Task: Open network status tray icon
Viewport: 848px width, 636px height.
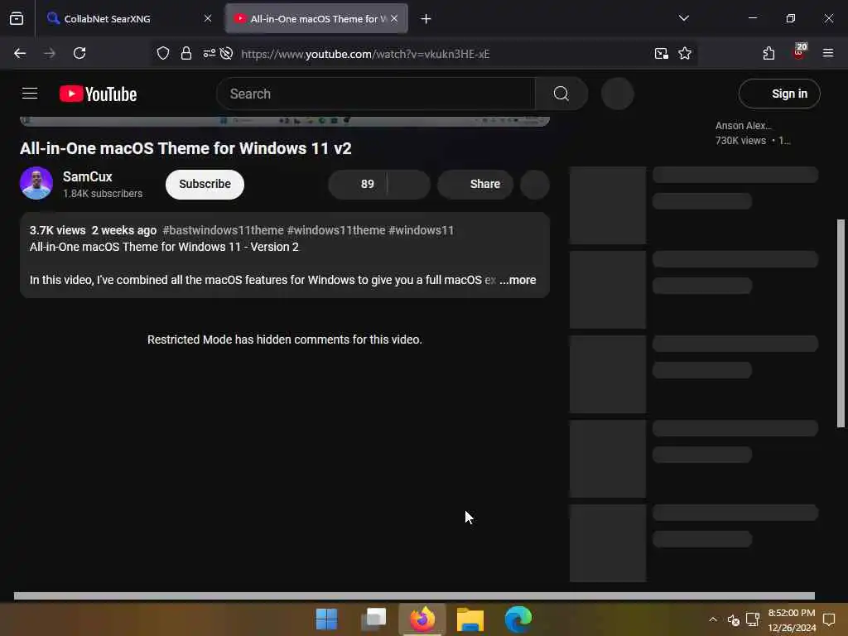Action: [x=753, y=619]
